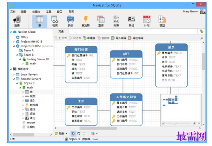Open the 工具 menu
Viewport: 212px width, 146px height.
(x=49, y=12)
